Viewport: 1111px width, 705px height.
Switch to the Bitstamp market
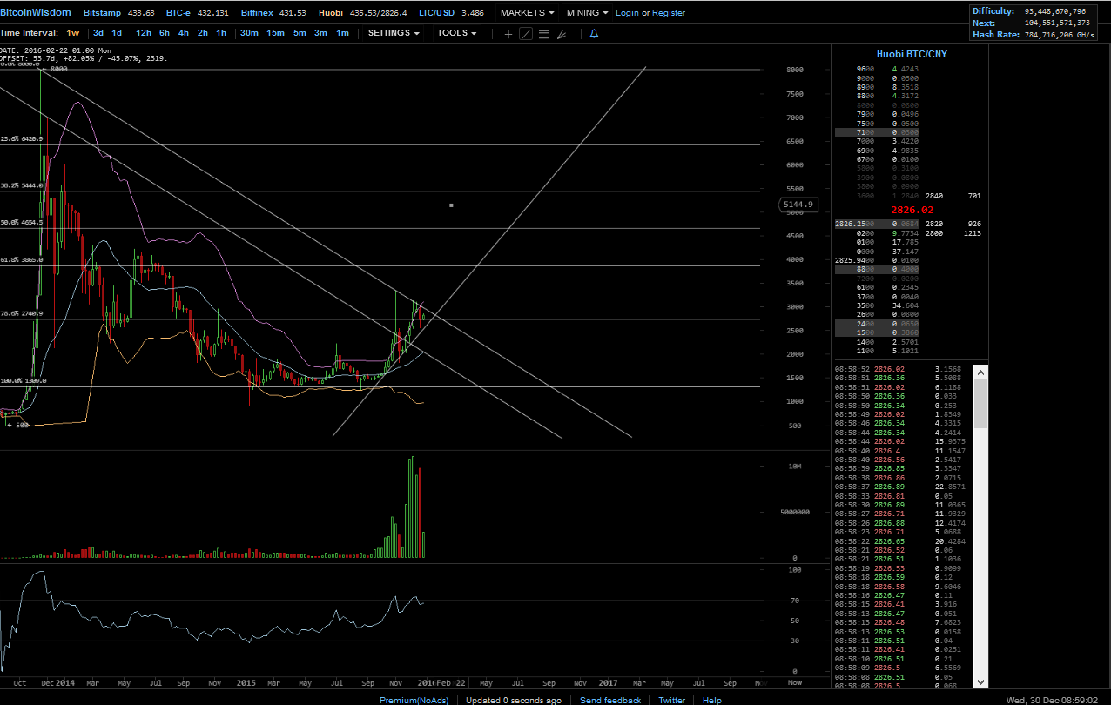(119, 13)
